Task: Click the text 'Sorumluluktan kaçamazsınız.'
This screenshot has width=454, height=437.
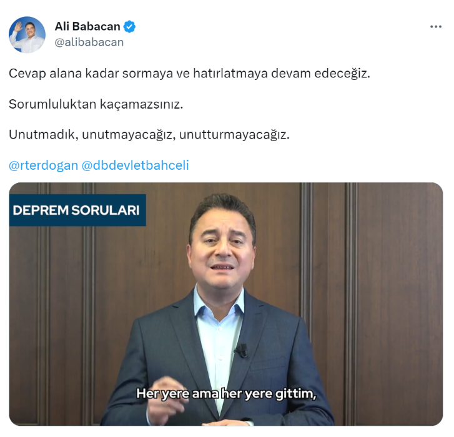Action: 96,104
